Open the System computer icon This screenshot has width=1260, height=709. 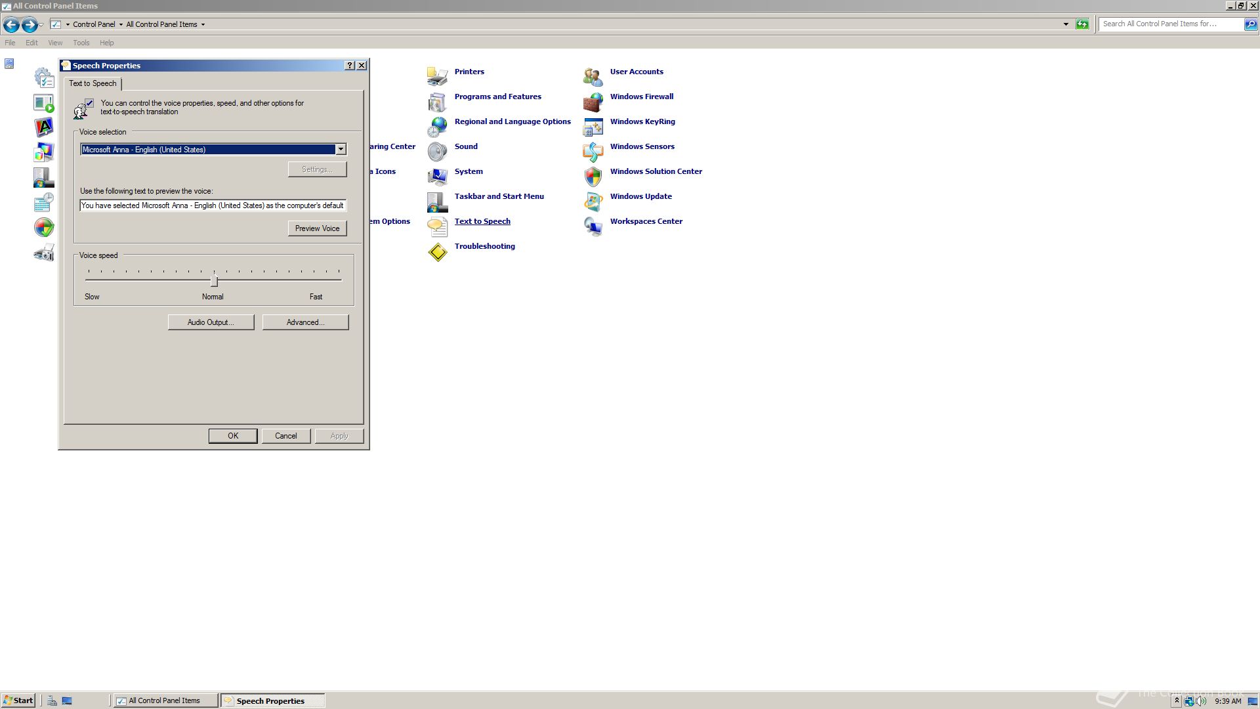coord(437,176)
